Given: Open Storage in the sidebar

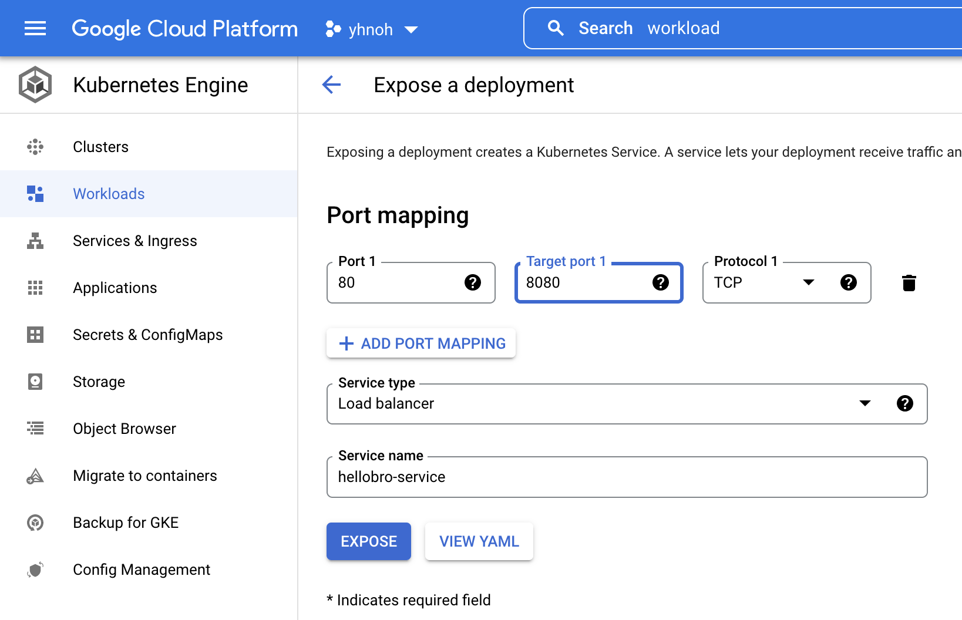Looking at the screenshot, I should coord(149,382).
